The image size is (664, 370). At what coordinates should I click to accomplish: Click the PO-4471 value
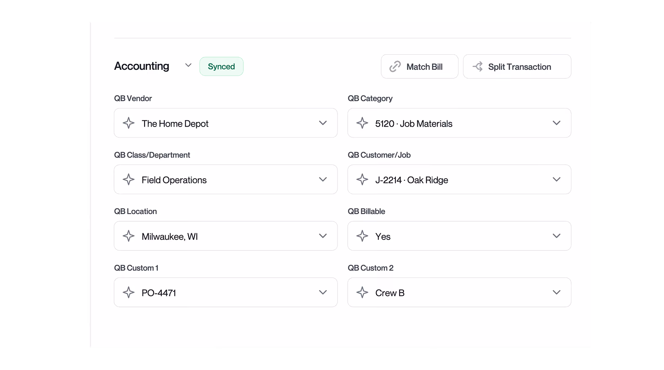pyautogui.click(x=158, y=293)
